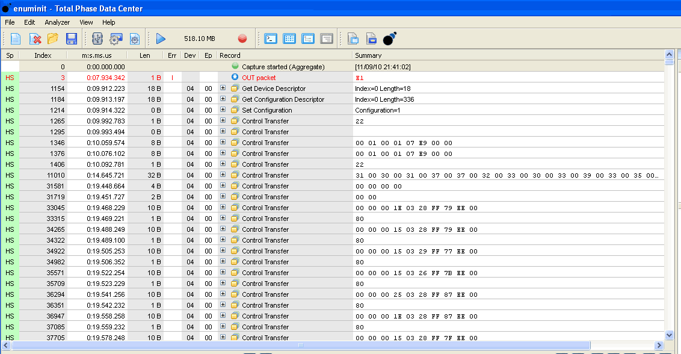681x354 pixels.
Task: Click the transaction icon at index 1406
Action: 235,164
